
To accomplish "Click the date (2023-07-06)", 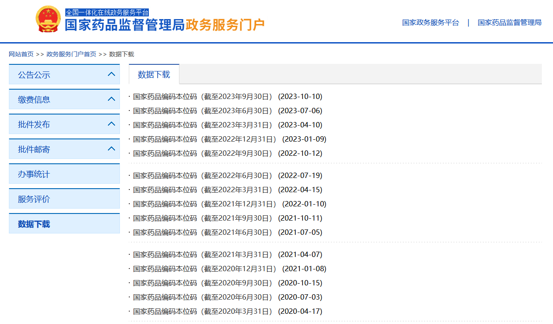I will tap(300, 111).
